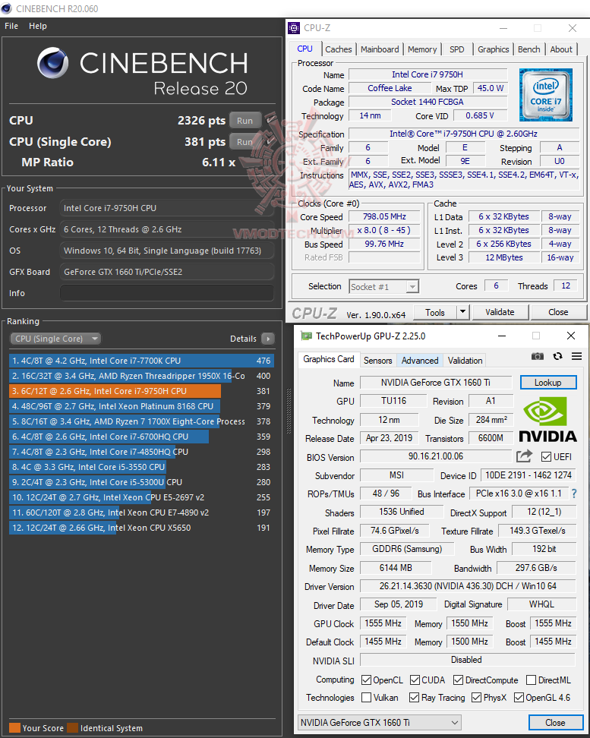590x738 pixels.
Task: Click Tools button in CPU-Z
Action: [x=435, y=312]
